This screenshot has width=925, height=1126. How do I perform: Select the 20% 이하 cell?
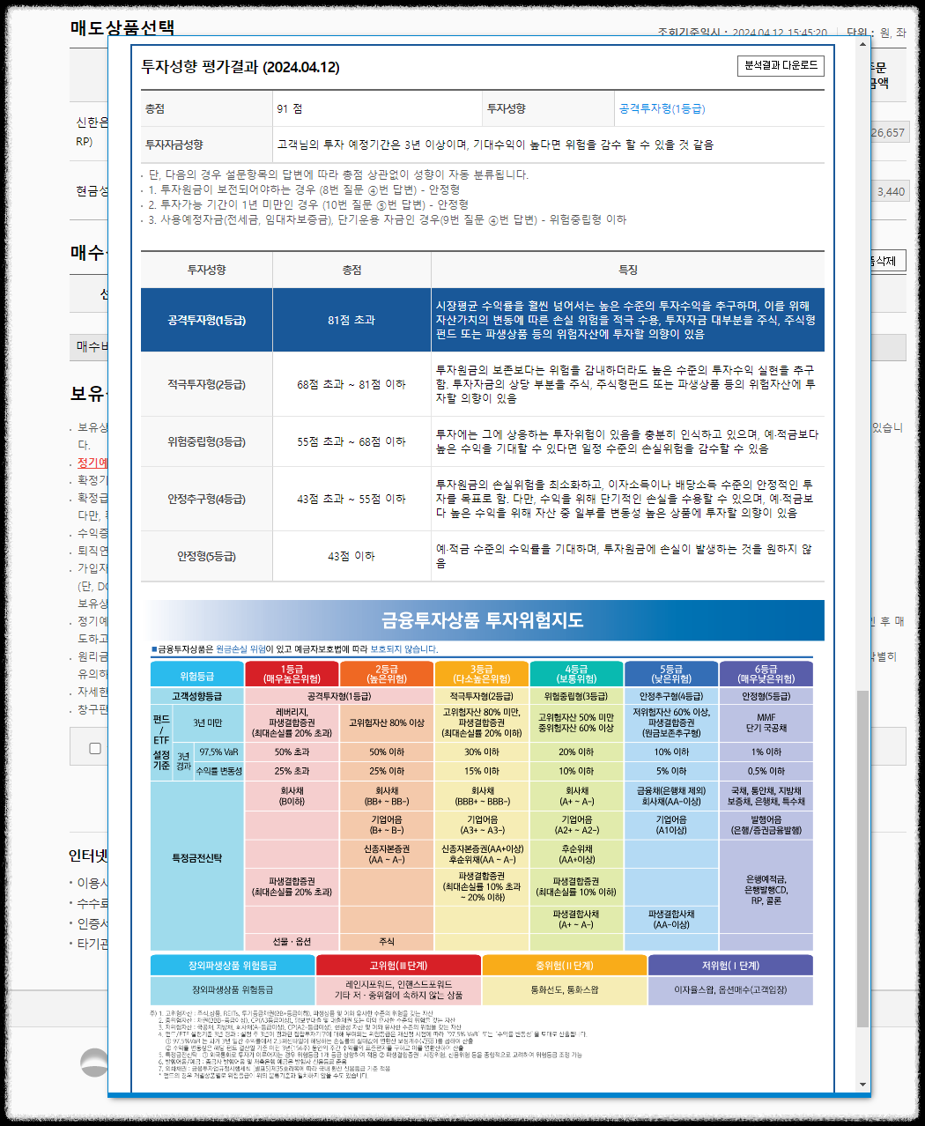[x=576, y=752]
